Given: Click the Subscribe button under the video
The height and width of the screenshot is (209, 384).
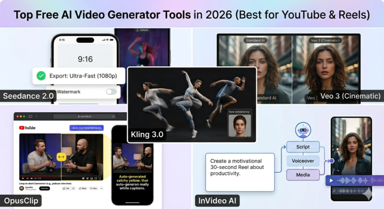Looking at the screenshot, I should click(44, 189).
